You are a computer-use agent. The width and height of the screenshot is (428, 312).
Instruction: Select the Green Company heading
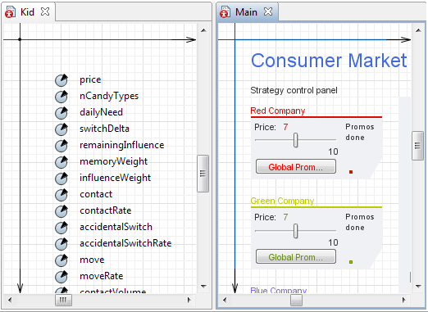[282, 201]
